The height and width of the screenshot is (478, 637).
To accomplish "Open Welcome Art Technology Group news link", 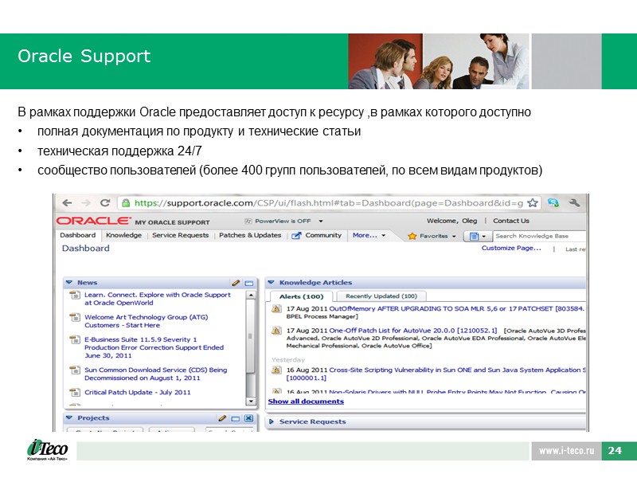I will (147, 321).
